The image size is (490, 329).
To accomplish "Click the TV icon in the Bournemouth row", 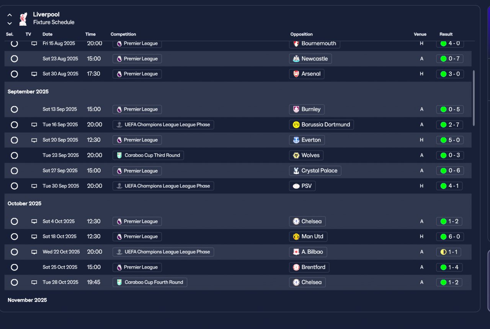I will tap(34, 44).
